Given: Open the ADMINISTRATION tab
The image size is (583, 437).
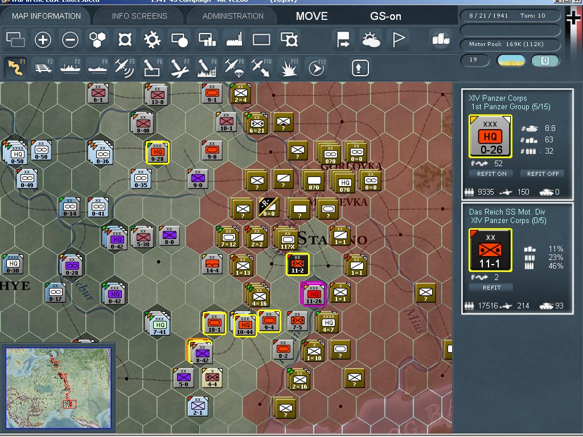Looking at the screenshot, I should [x=233, y=16].
